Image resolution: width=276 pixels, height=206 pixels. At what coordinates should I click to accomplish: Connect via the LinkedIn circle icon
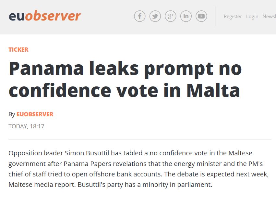click(x=186, y=16)
